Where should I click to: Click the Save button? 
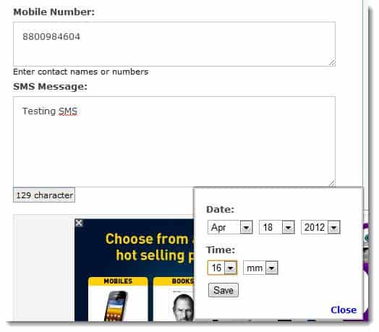[223, 290]
